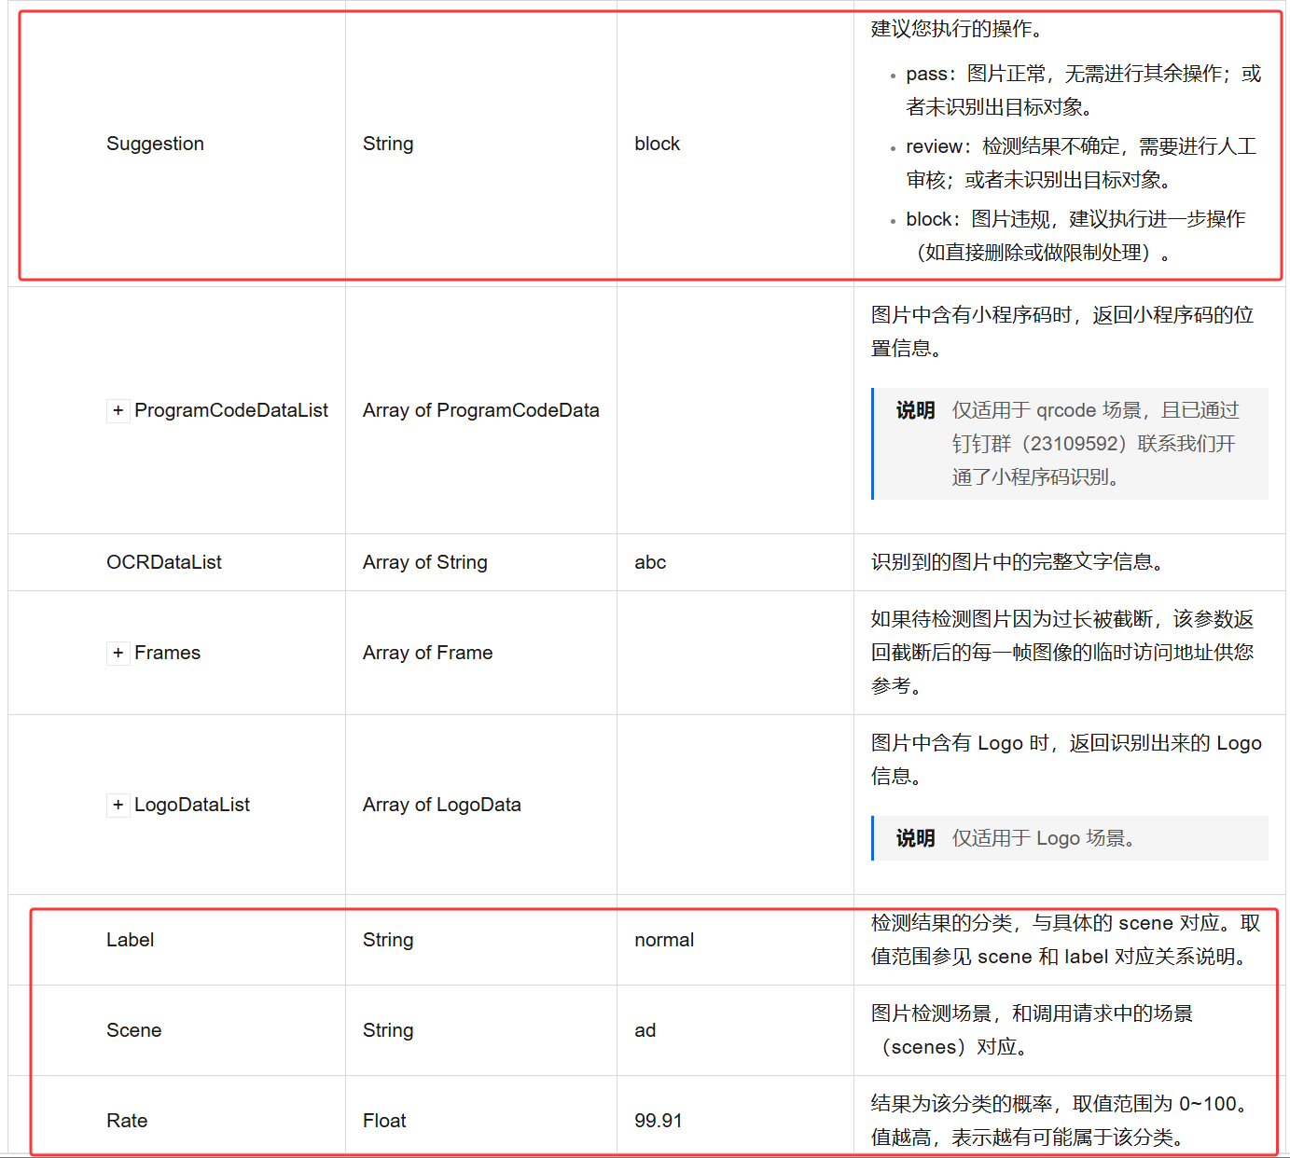Click the Label parameter name

(131, 940)
